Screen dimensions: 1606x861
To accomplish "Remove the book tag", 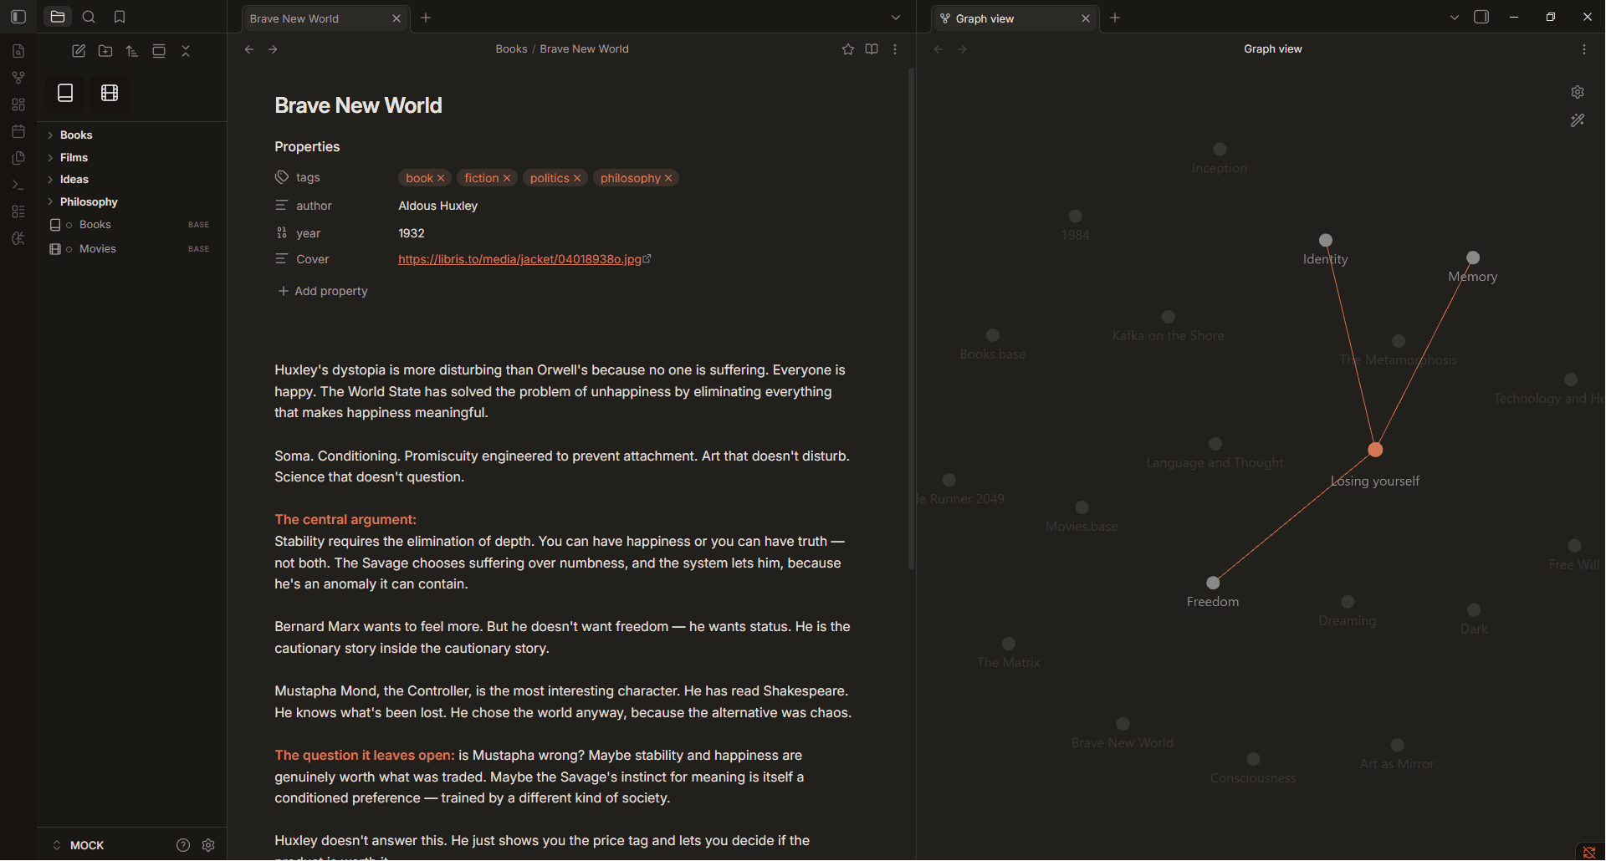I will [441, 178].
